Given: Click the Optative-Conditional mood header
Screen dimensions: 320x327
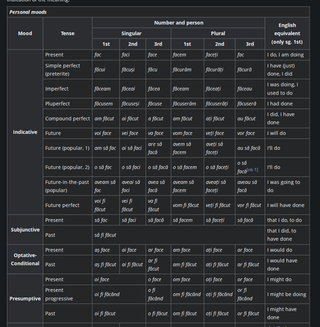Looking at the screenshot, I should (x=25, y=259).
